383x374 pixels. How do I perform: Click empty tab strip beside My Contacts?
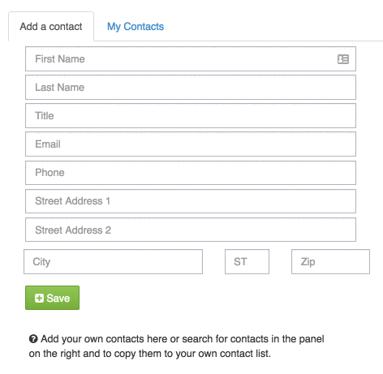273,27
